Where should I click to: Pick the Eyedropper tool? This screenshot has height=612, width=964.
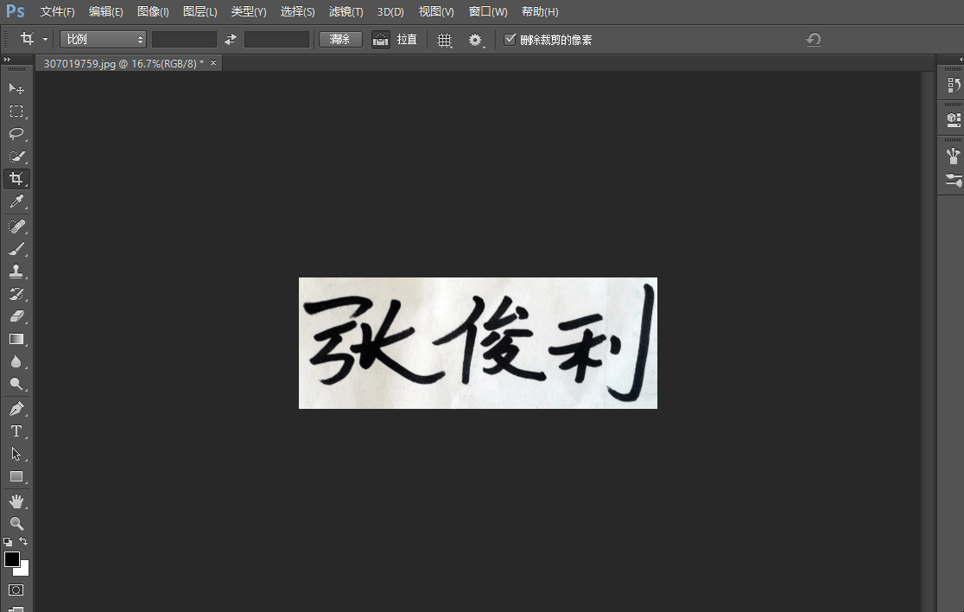[16, 202]
